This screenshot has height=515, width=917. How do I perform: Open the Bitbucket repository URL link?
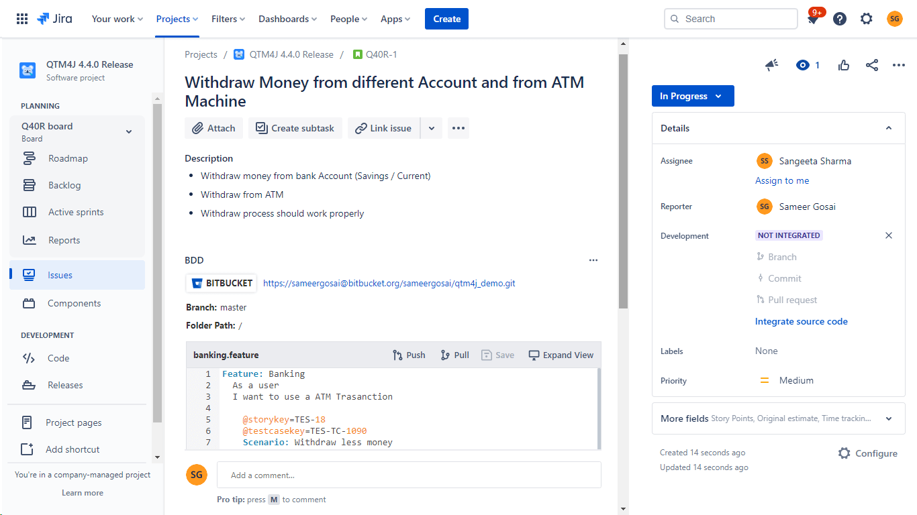pyautogui.click(x=389, y=283)
